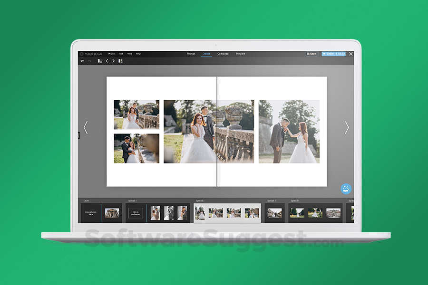Jump to the first spread icon
Viewport: 428px width, 285px height.
point(99,61)
